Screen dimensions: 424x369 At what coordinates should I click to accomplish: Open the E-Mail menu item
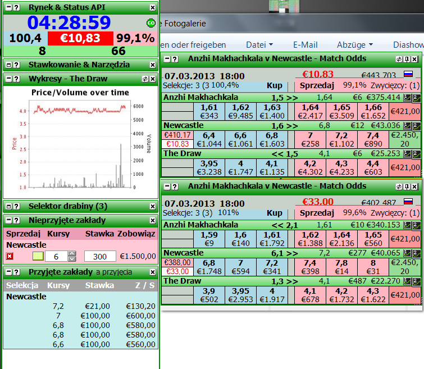[x=306, y=44]
